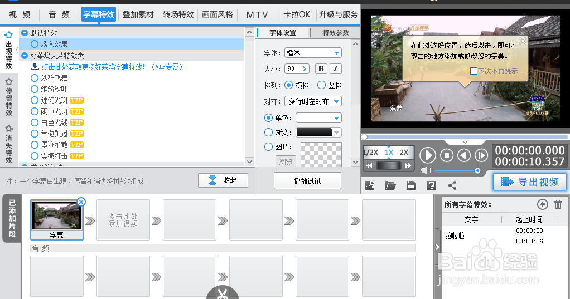Image resolution: width=570 pixels, height=299 pixels.
Task: Select 淡入效果 radio option
Action: [35, 44]
